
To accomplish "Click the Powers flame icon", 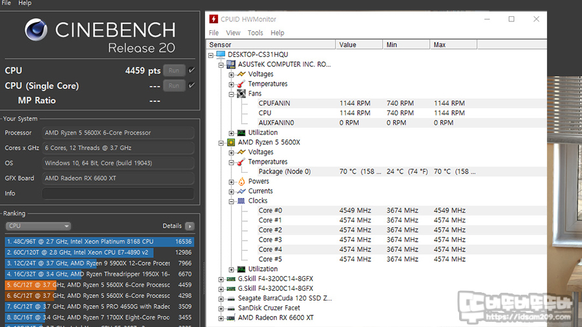I will coord(241,181).
